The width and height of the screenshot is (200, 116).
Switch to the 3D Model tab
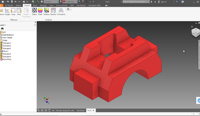pyautogui.click(x=9, y=5)
